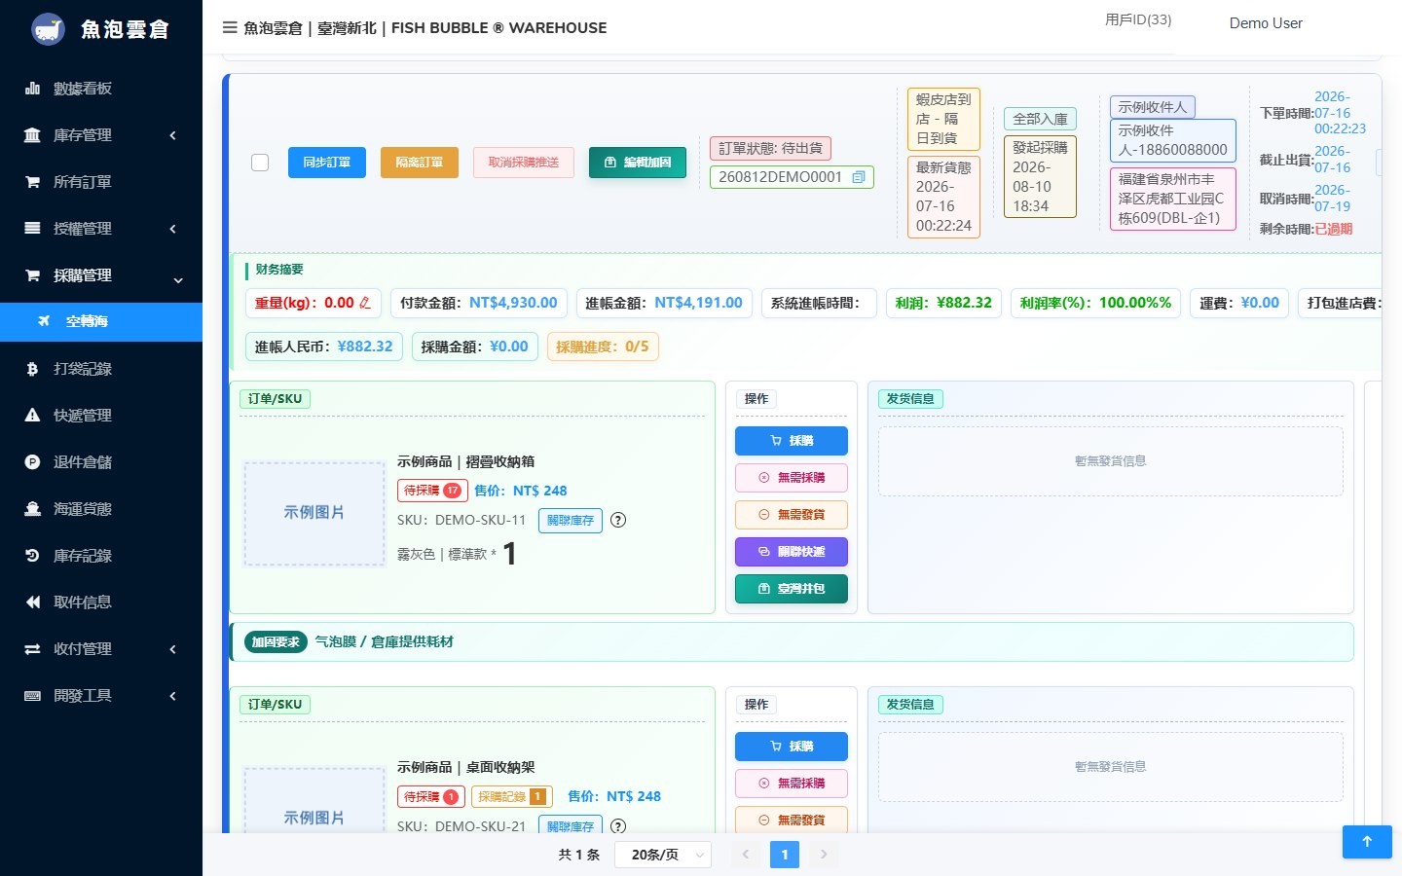Click 採購 button for 摺疊收納箱
The image size is (1402, 876).
(x=792, y=441)
